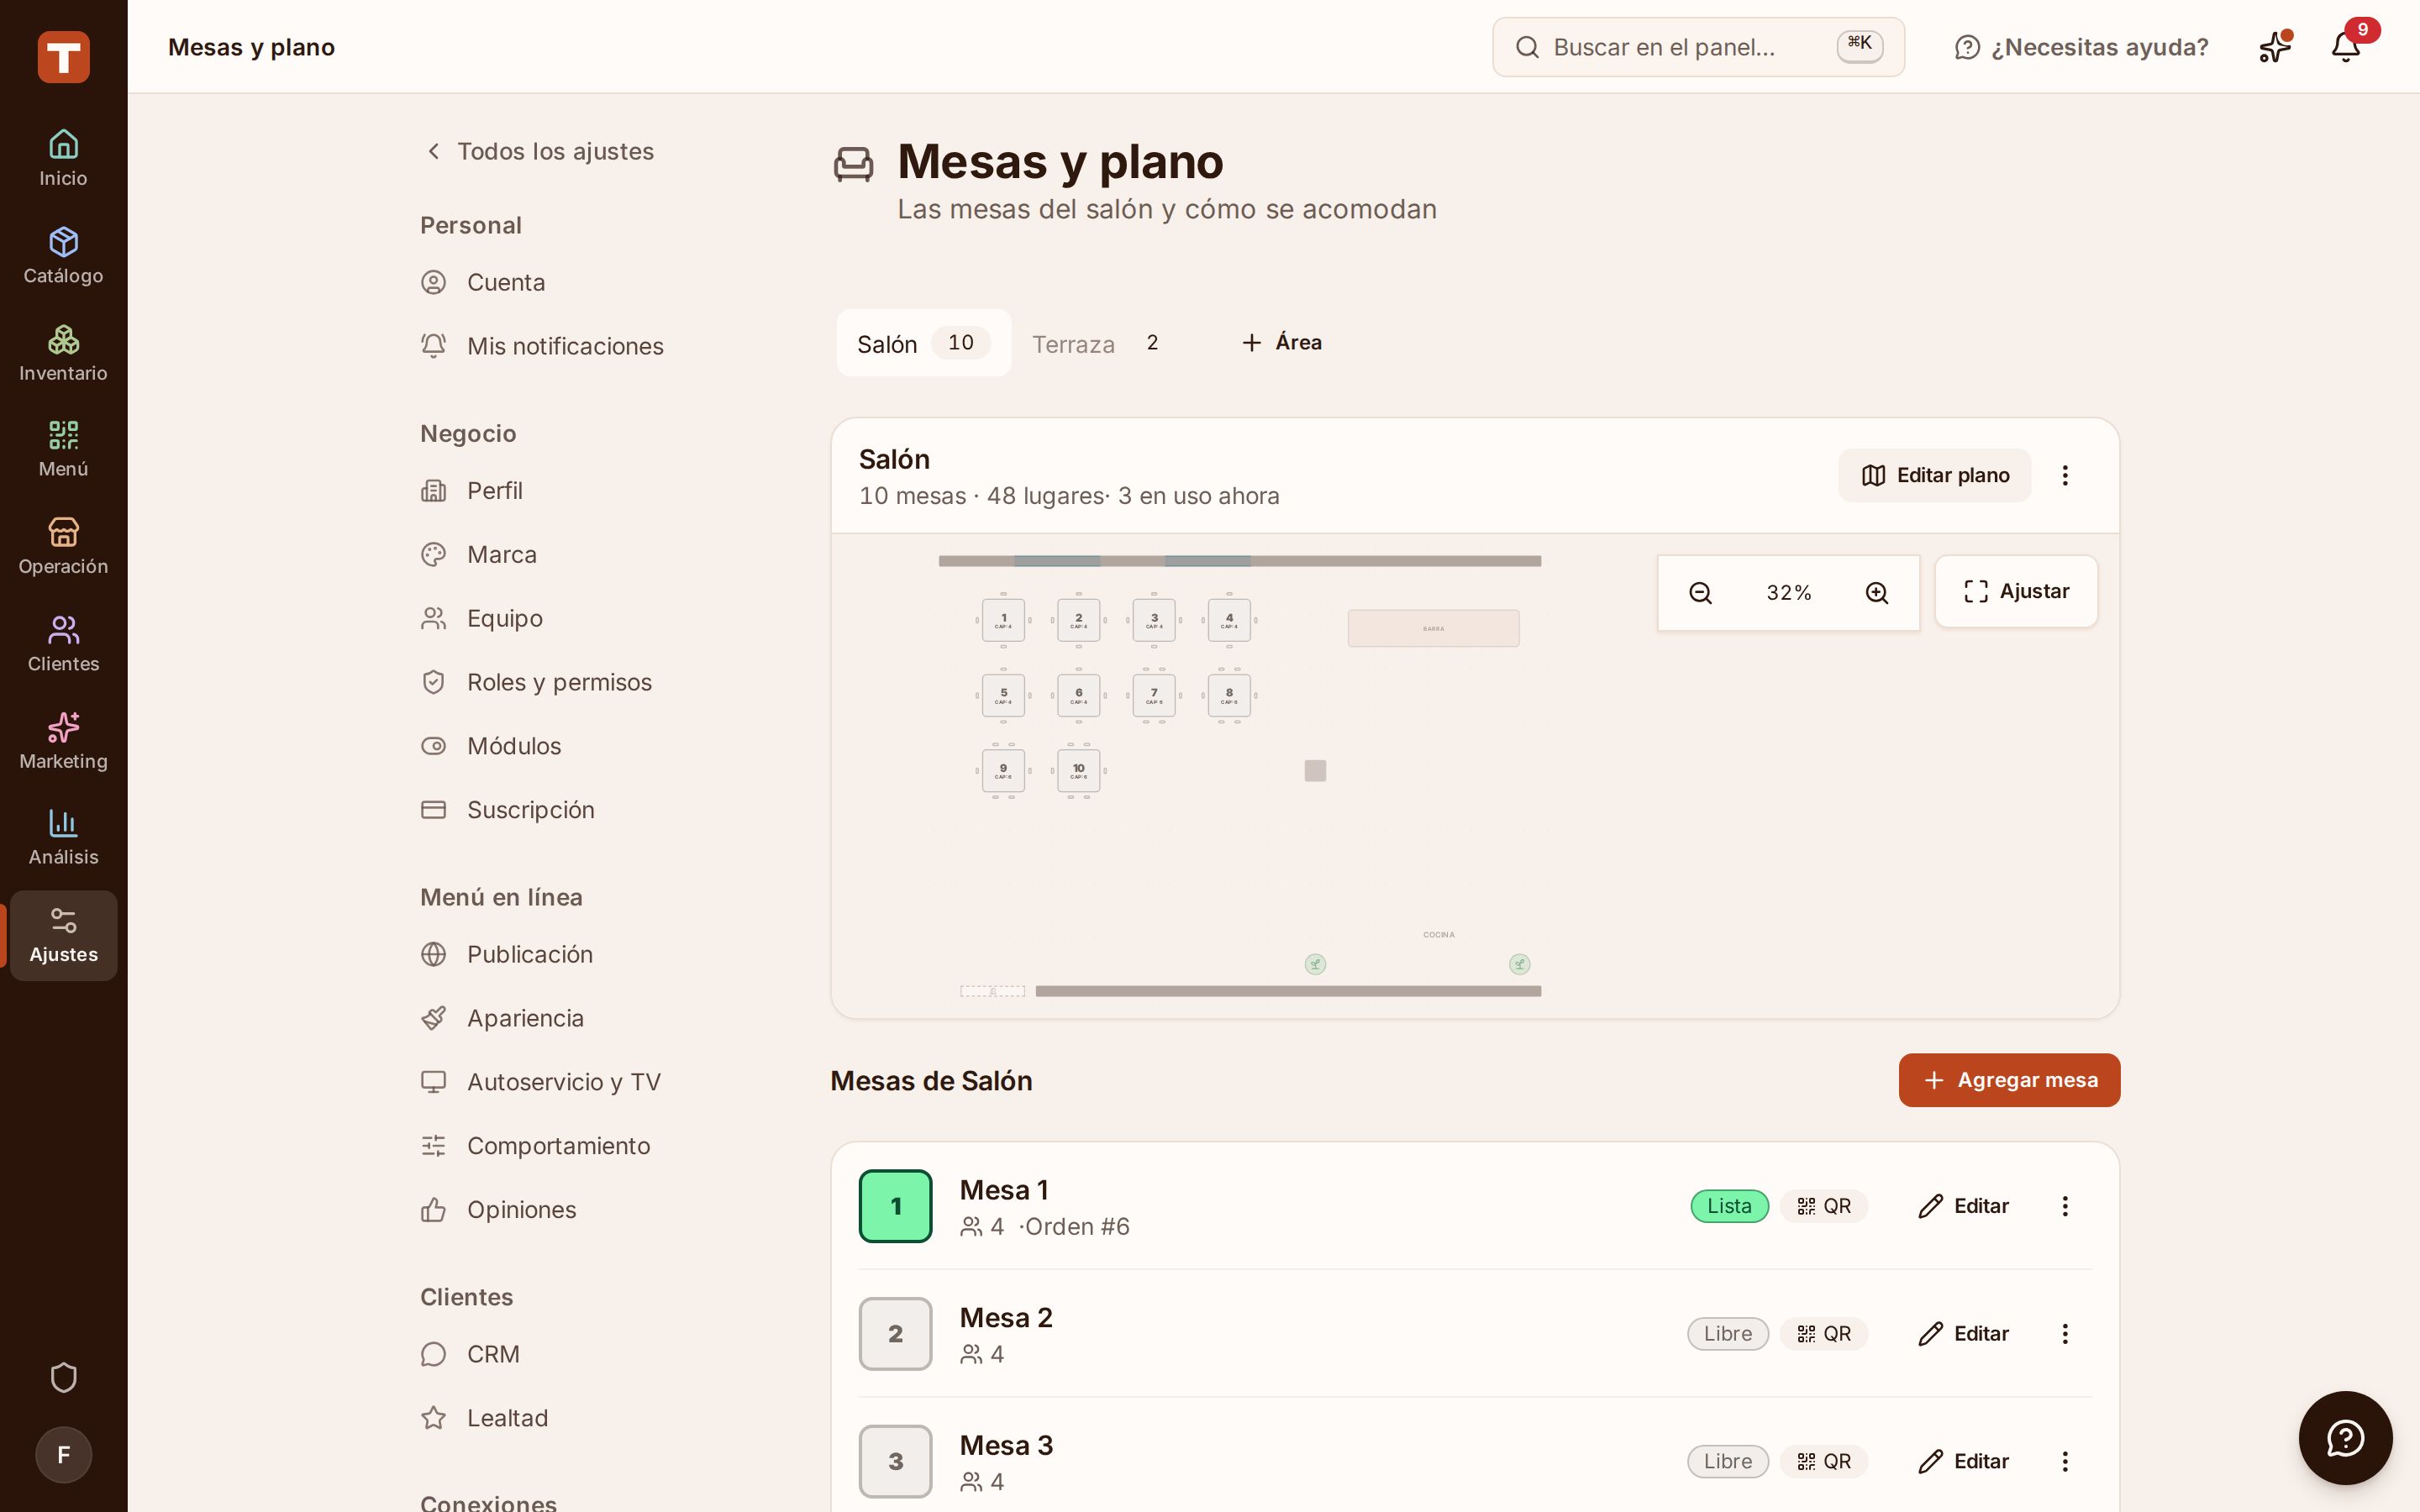Viewport: 2420px width, 1512px height.
Task: Switch to the Salón tab
Action: click(x=923, y=343)
